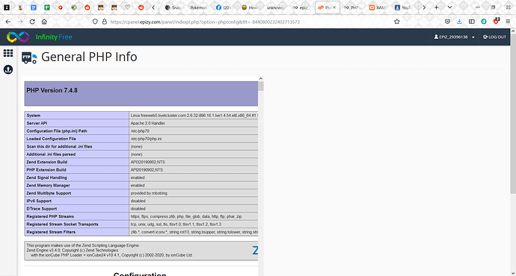Switch to the Facebook tab
The image size is (516, 276).
tap(224, 7)
